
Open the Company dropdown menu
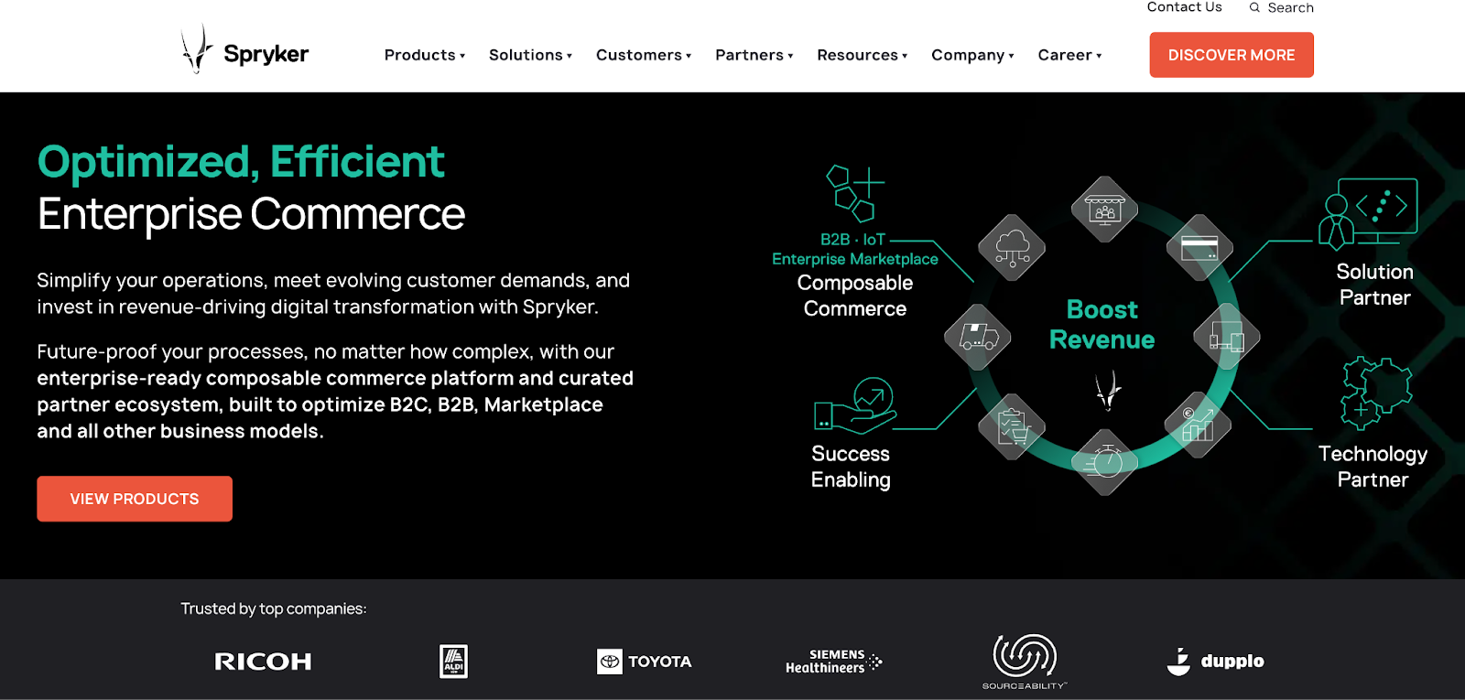coord(972,55)
